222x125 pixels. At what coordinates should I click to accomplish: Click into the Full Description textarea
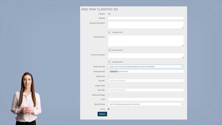[146, 41]
